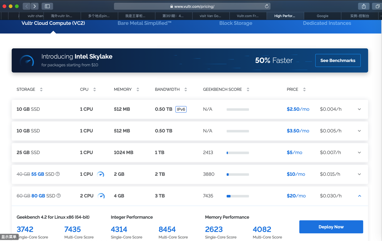
Task: Open the Share icon in toolbar
Action: [x=364, y=6]
